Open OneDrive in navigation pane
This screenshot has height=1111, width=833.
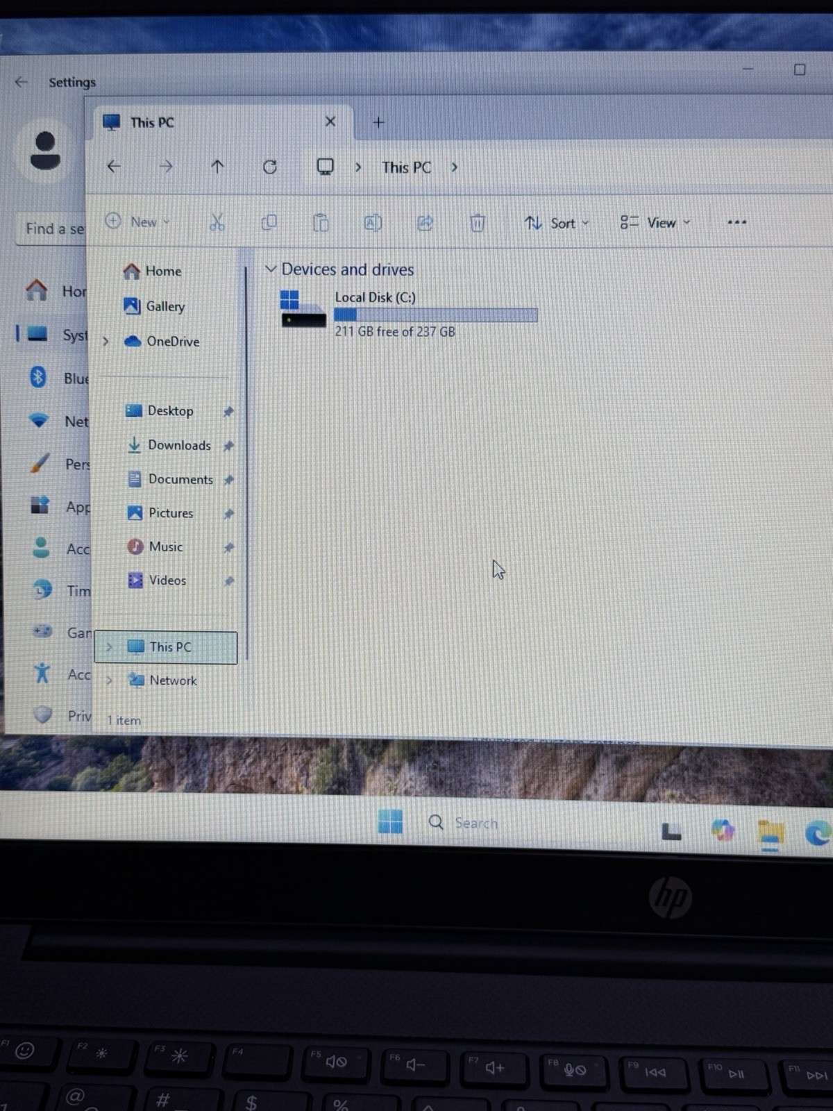[162, 341]
